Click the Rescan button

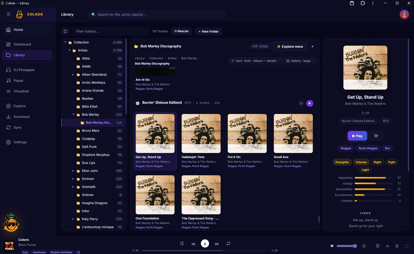[x=181, y=31]
